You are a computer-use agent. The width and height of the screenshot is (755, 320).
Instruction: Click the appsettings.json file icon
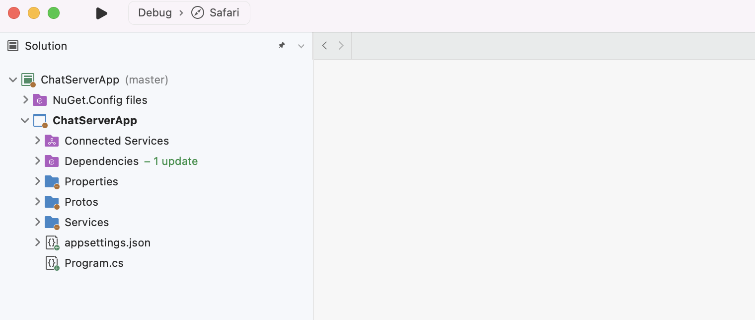[52, 242]
